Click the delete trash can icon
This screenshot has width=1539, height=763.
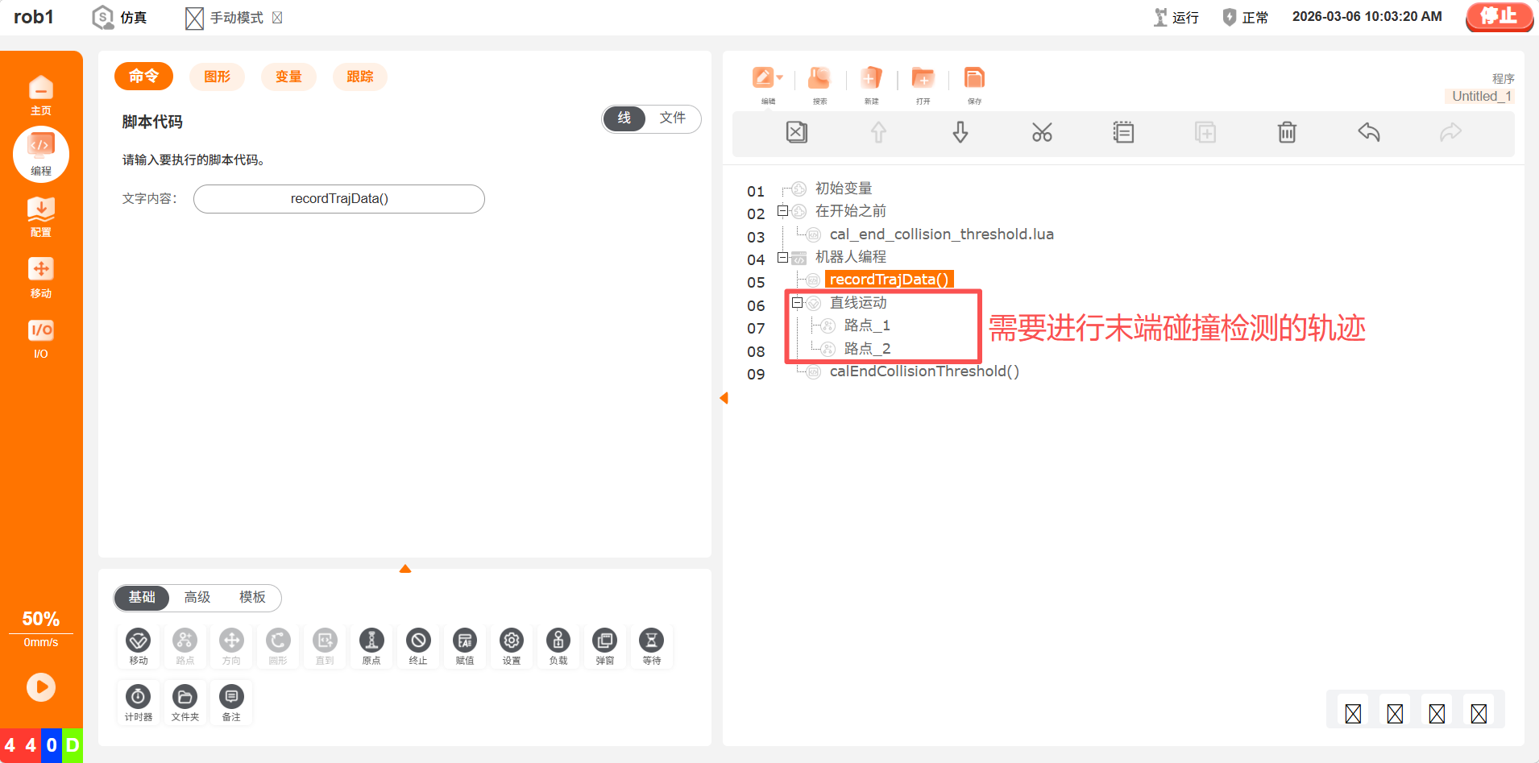tap(1287, 133)
